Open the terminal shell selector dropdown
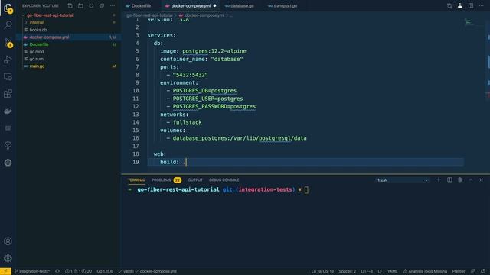The width and height of the screenshot is (490, 275). [403, 180]
